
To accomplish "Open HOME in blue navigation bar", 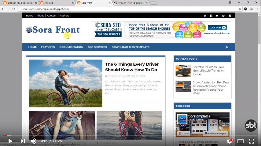I will (x=32, y=47).
